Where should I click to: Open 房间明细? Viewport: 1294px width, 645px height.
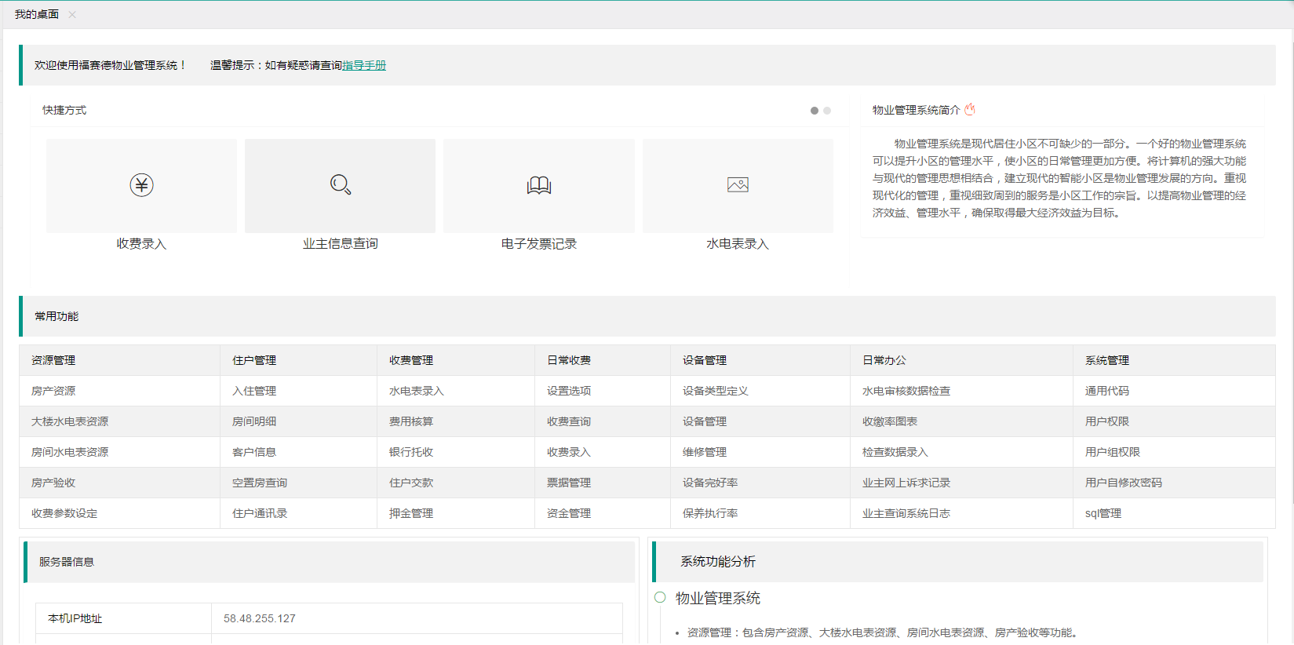[254, 421]
